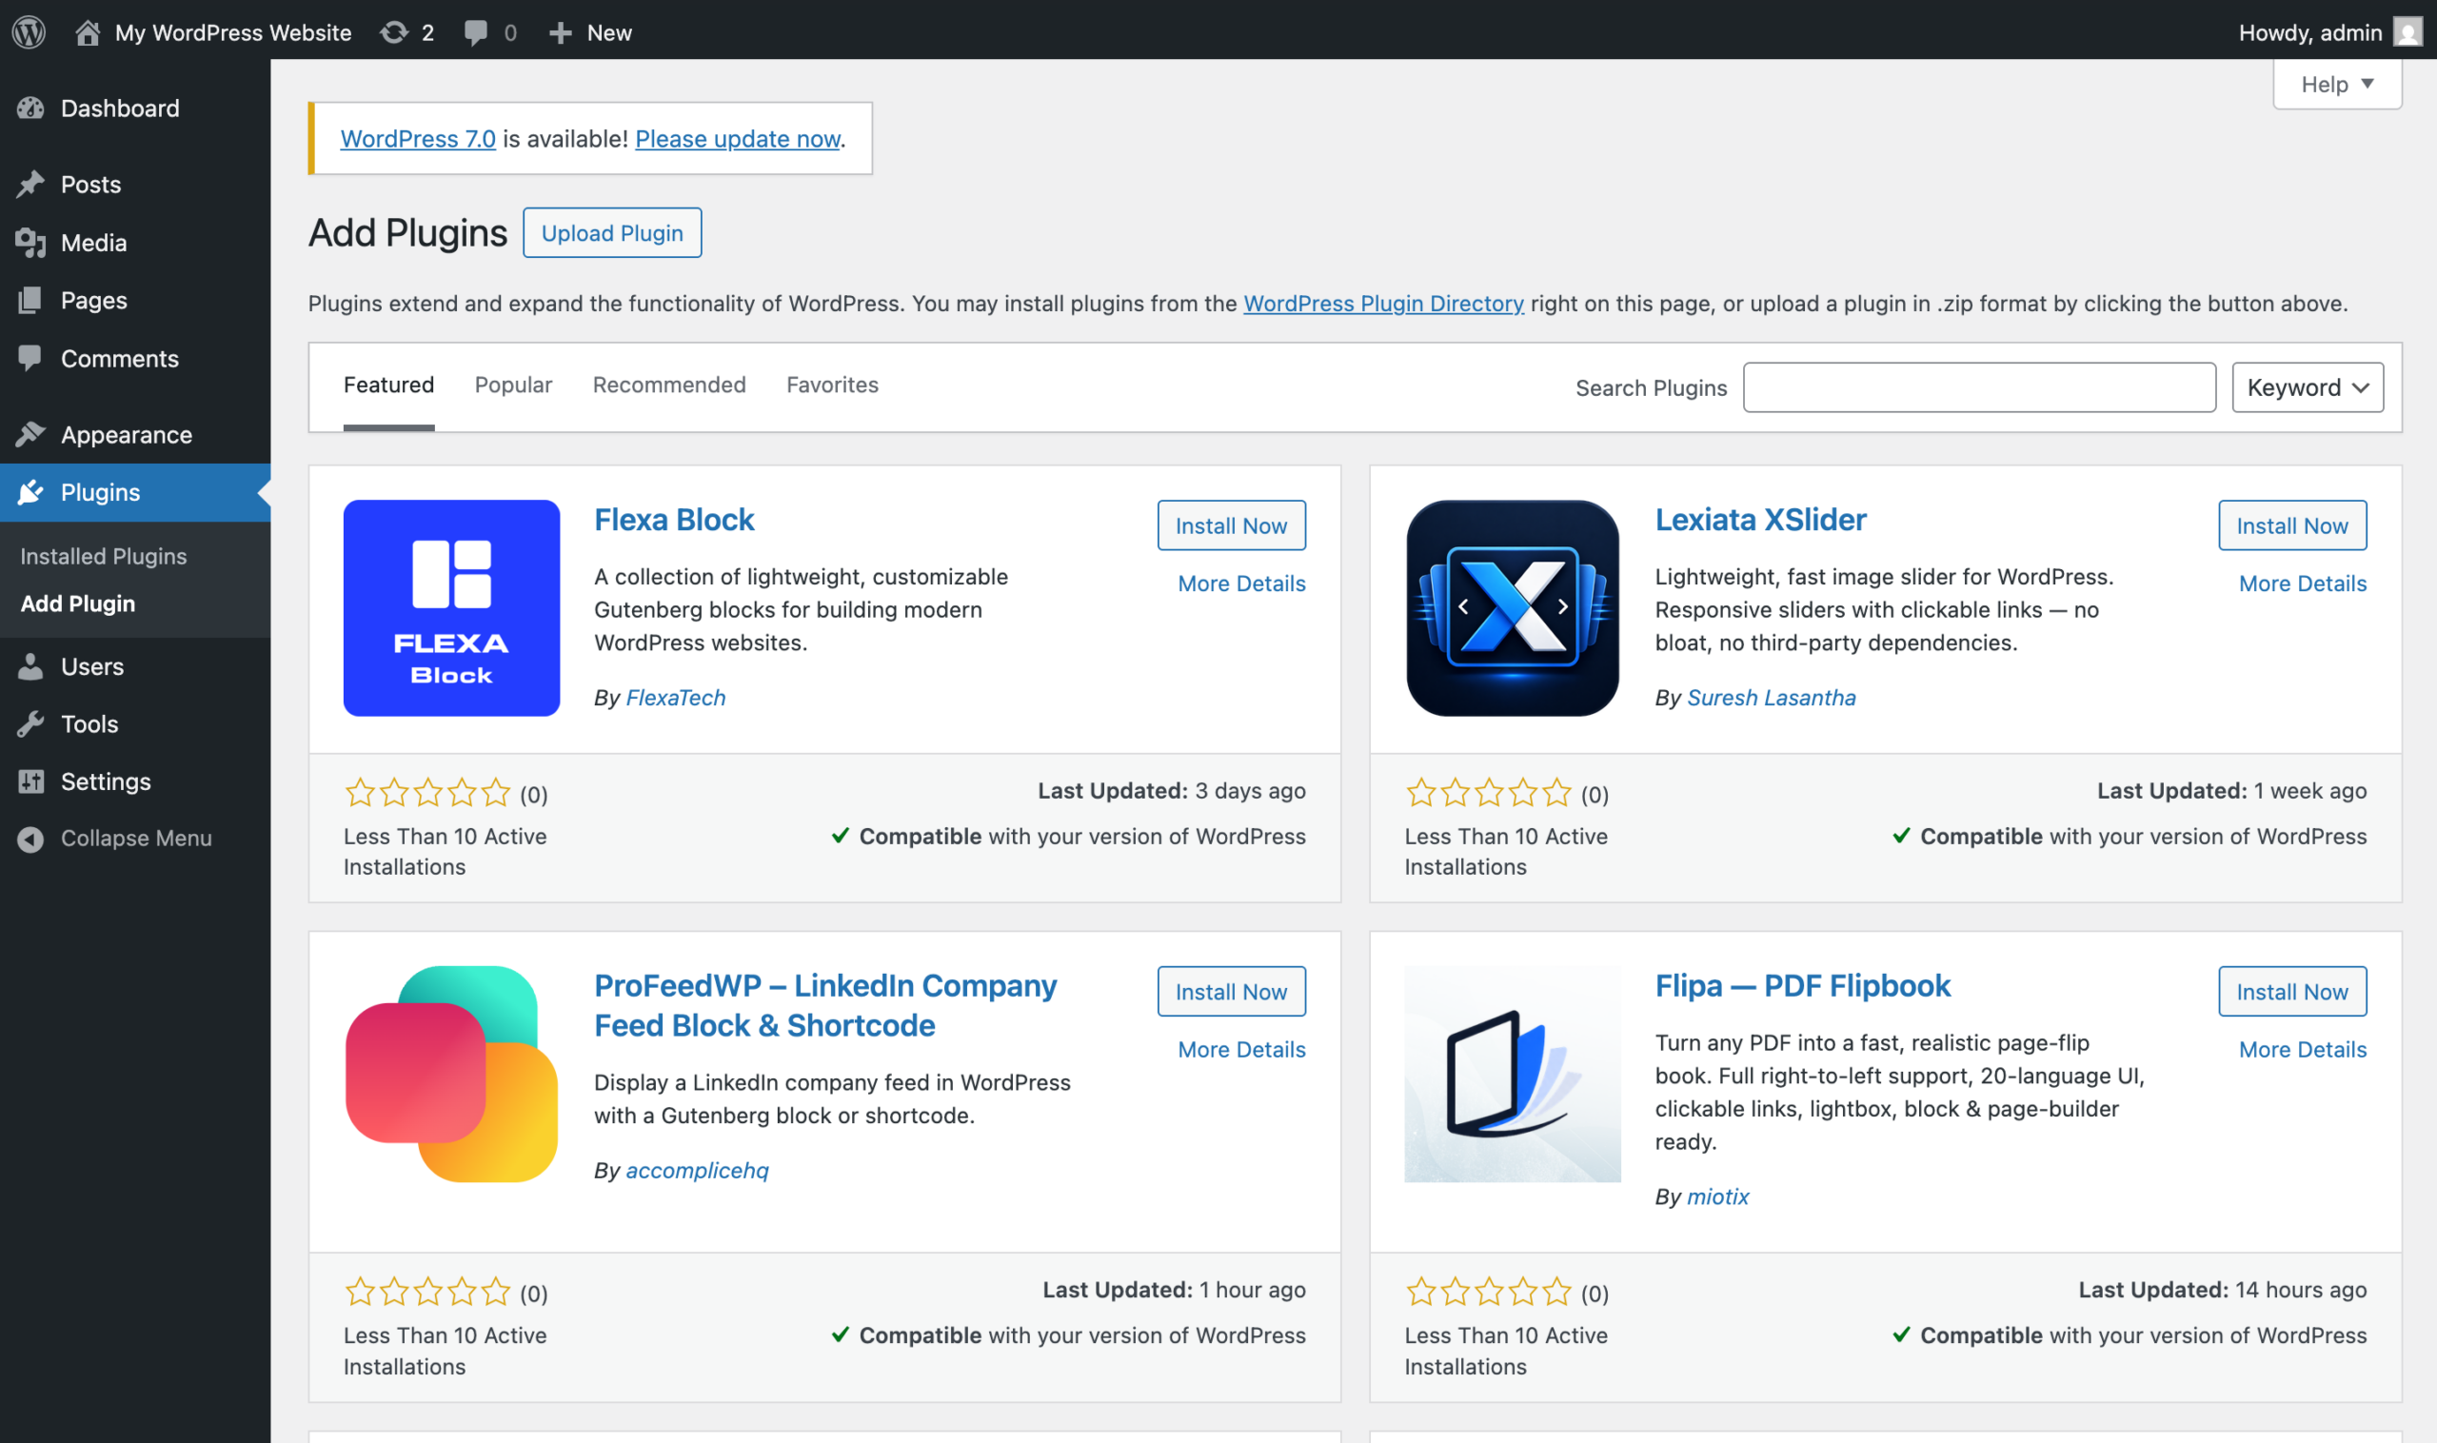Open the Pages menu label
Viewport: 2437px width, 1443px height.
point(94,300)
